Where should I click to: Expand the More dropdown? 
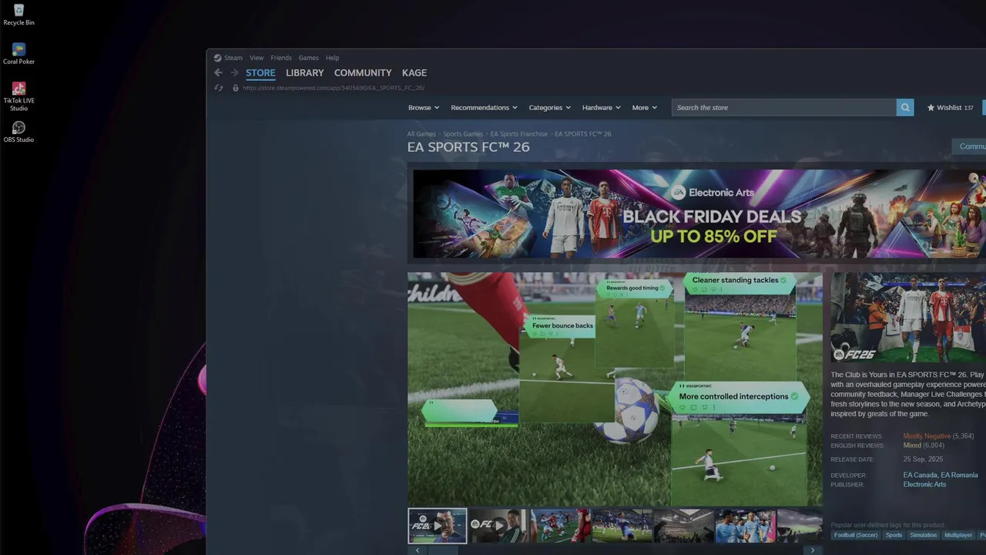pos(645,108)
